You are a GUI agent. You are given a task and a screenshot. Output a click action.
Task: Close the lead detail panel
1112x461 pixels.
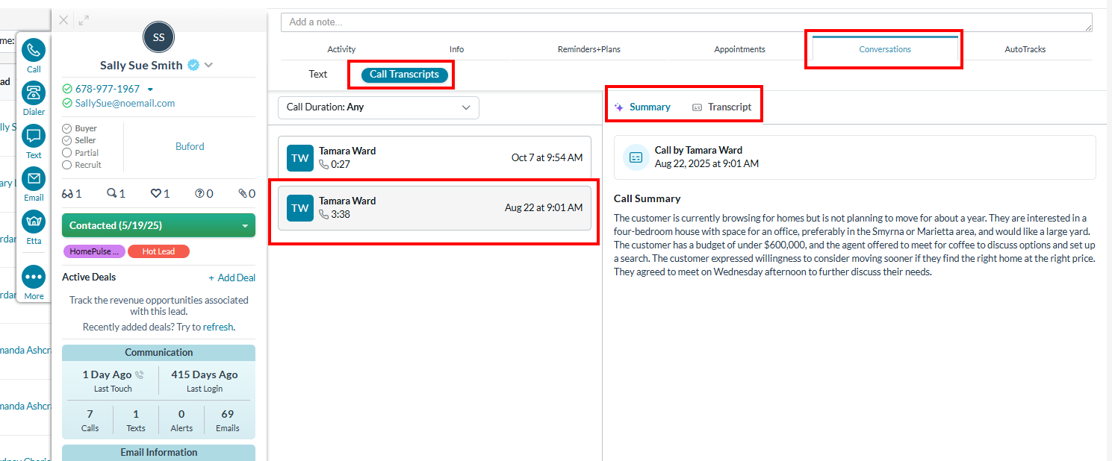point(63,20)
